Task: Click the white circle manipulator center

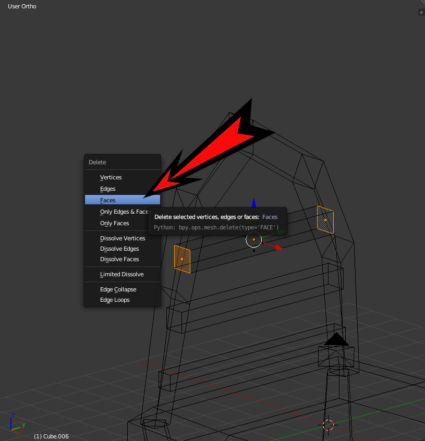Action: point(254,240)
